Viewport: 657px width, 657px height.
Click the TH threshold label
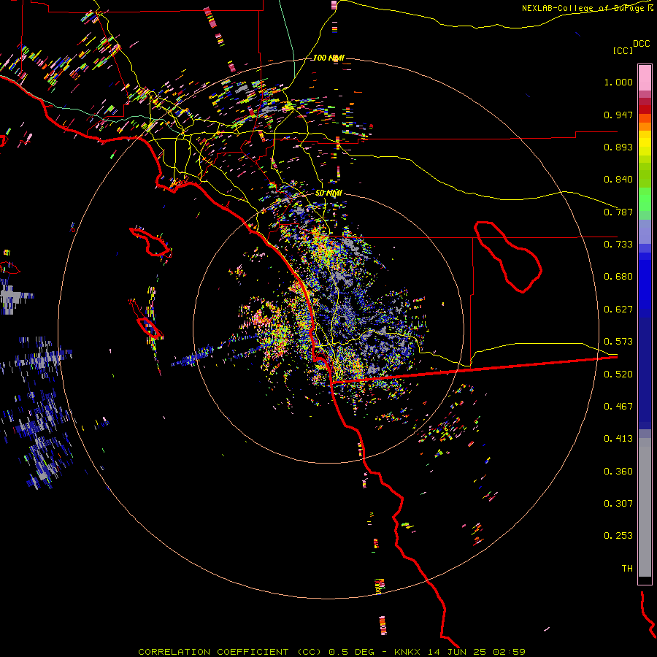pyautogui.click(x=627, y=569)
